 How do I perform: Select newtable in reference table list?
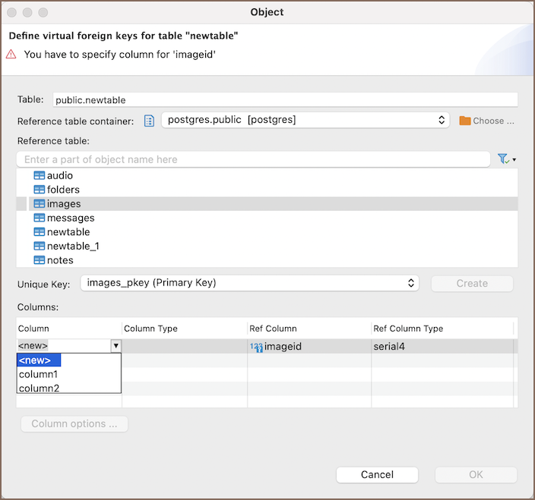point(68,232)
